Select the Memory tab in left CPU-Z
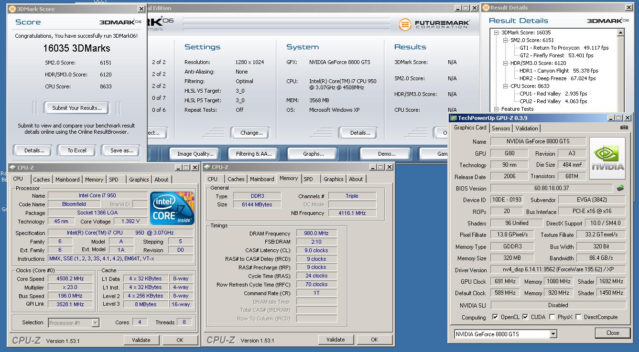This screenshot has height=352, width=639. point(94,180)
